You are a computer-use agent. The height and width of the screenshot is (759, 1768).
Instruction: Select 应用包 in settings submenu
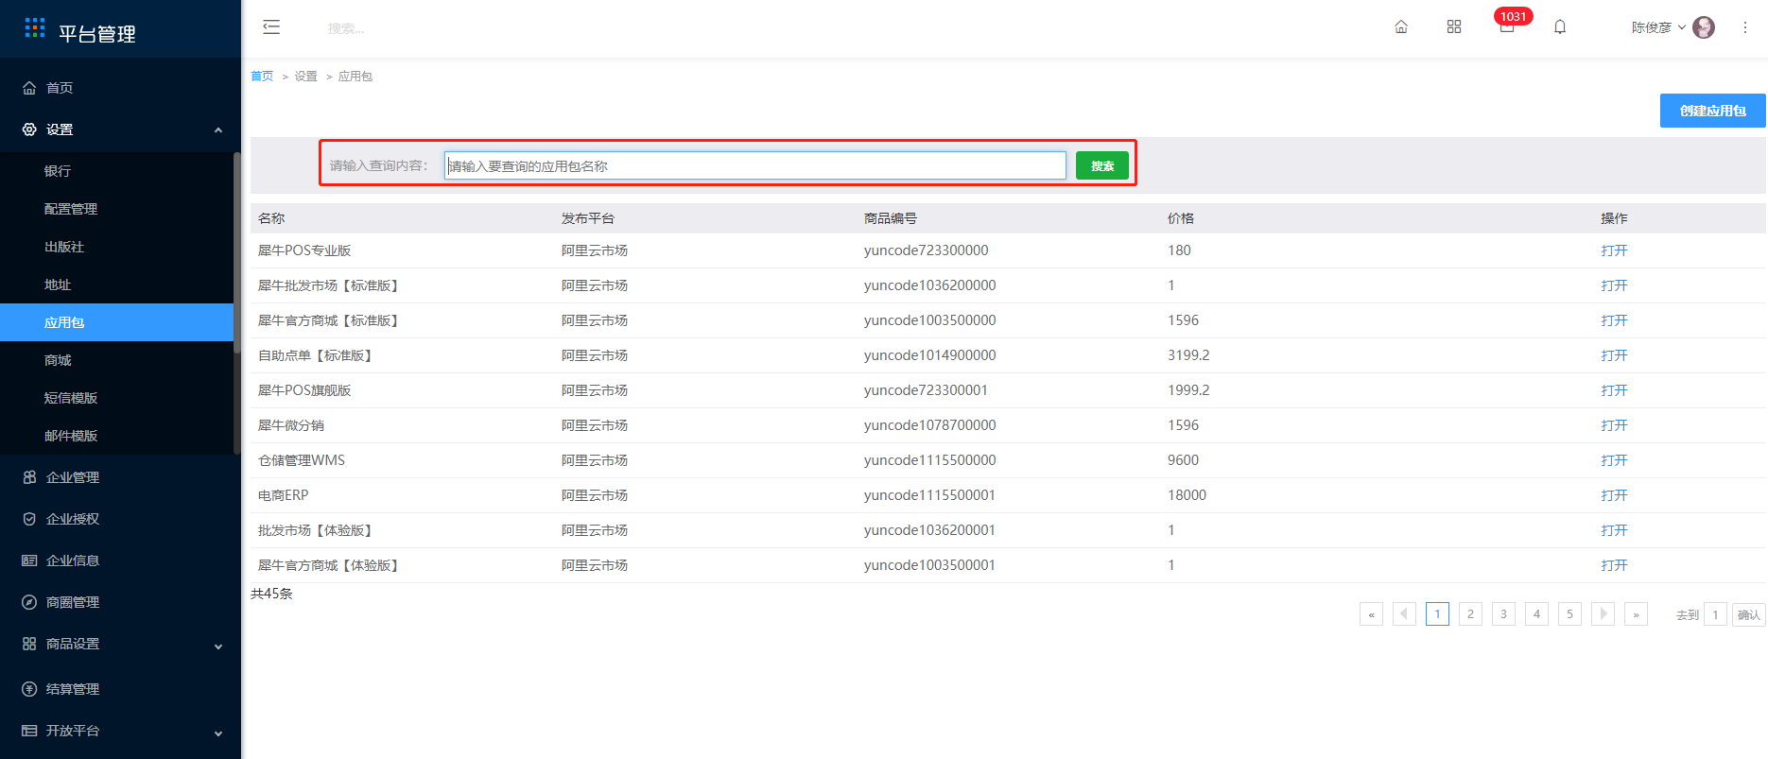click(117, 322)
